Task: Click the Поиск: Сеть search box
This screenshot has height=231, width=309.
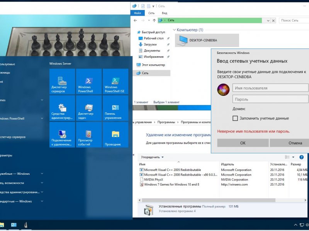Action: point(294,20)
